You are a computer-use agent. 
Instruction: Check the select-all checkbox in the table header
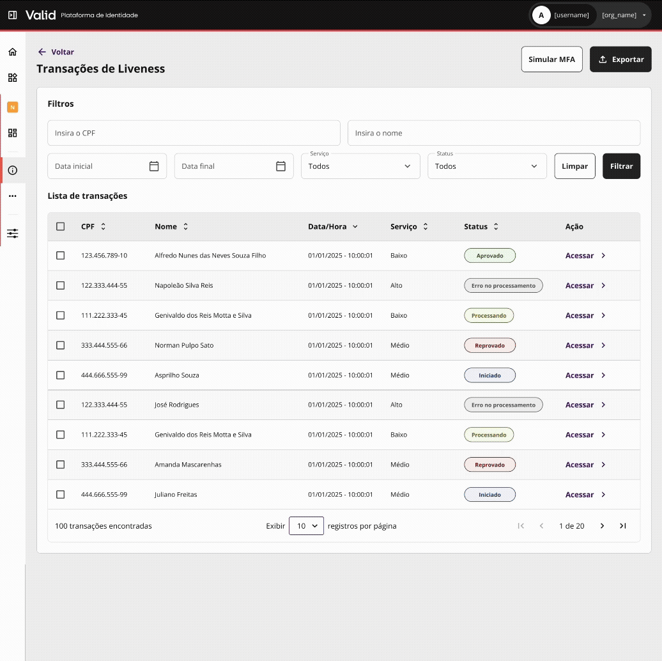(61, 226)
